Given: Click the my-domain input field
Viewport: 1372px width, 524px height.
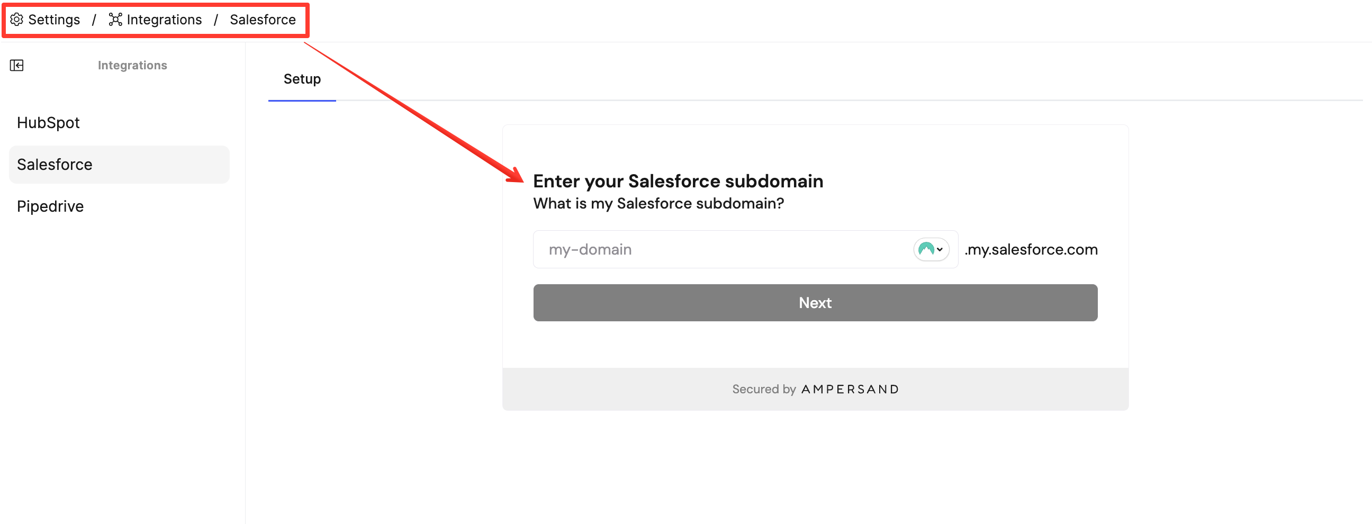Looking at the screenshot, I should point(692,249).
